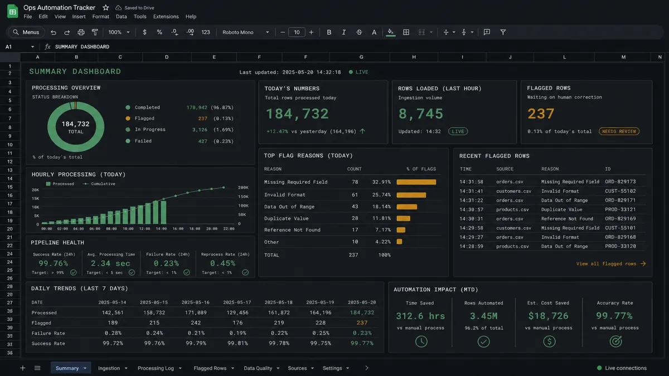Click the Live connections indicator
The height and width of the screenshot is (376, 669).
click(622, 368)
